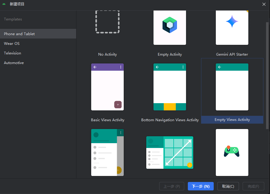
Task: Select the Empty Views Activity thumbnail
Action: coord(232,87)
